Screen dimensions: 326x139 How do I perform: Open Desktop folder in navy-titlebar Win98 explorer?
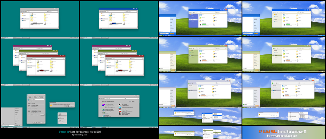[111, 15]
